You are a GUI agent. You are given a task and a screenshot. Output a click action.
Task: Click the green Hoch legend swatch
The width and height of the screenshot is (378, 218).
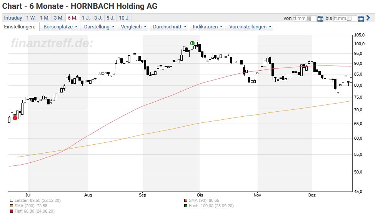(186, 206)
